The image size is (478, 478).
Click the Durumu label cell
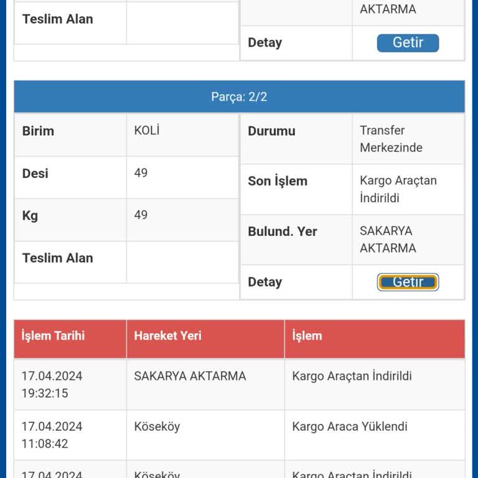(x=296, y=139)
